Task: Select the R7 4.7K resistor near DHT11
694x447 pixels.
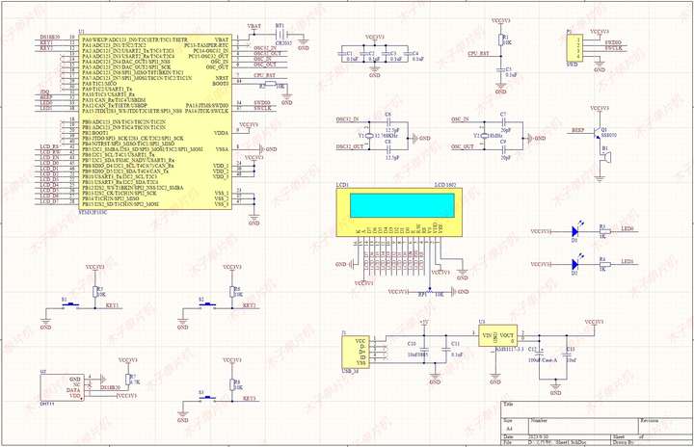Action: 128,380
